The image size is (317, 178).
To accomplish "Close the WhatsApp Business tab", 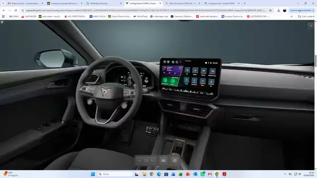I will [x=121, y=3].
